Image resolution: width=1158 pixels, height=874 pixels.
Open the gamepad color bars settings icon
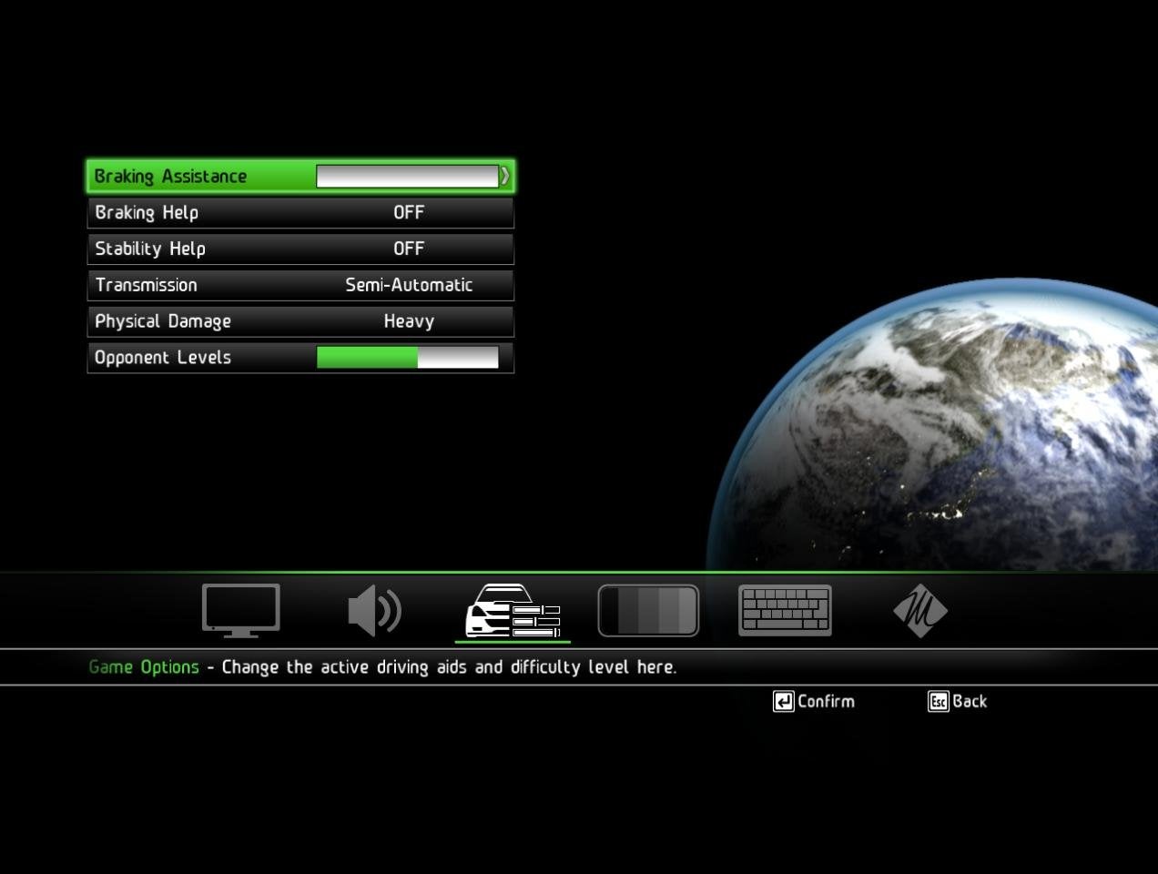tap(648, 610)
